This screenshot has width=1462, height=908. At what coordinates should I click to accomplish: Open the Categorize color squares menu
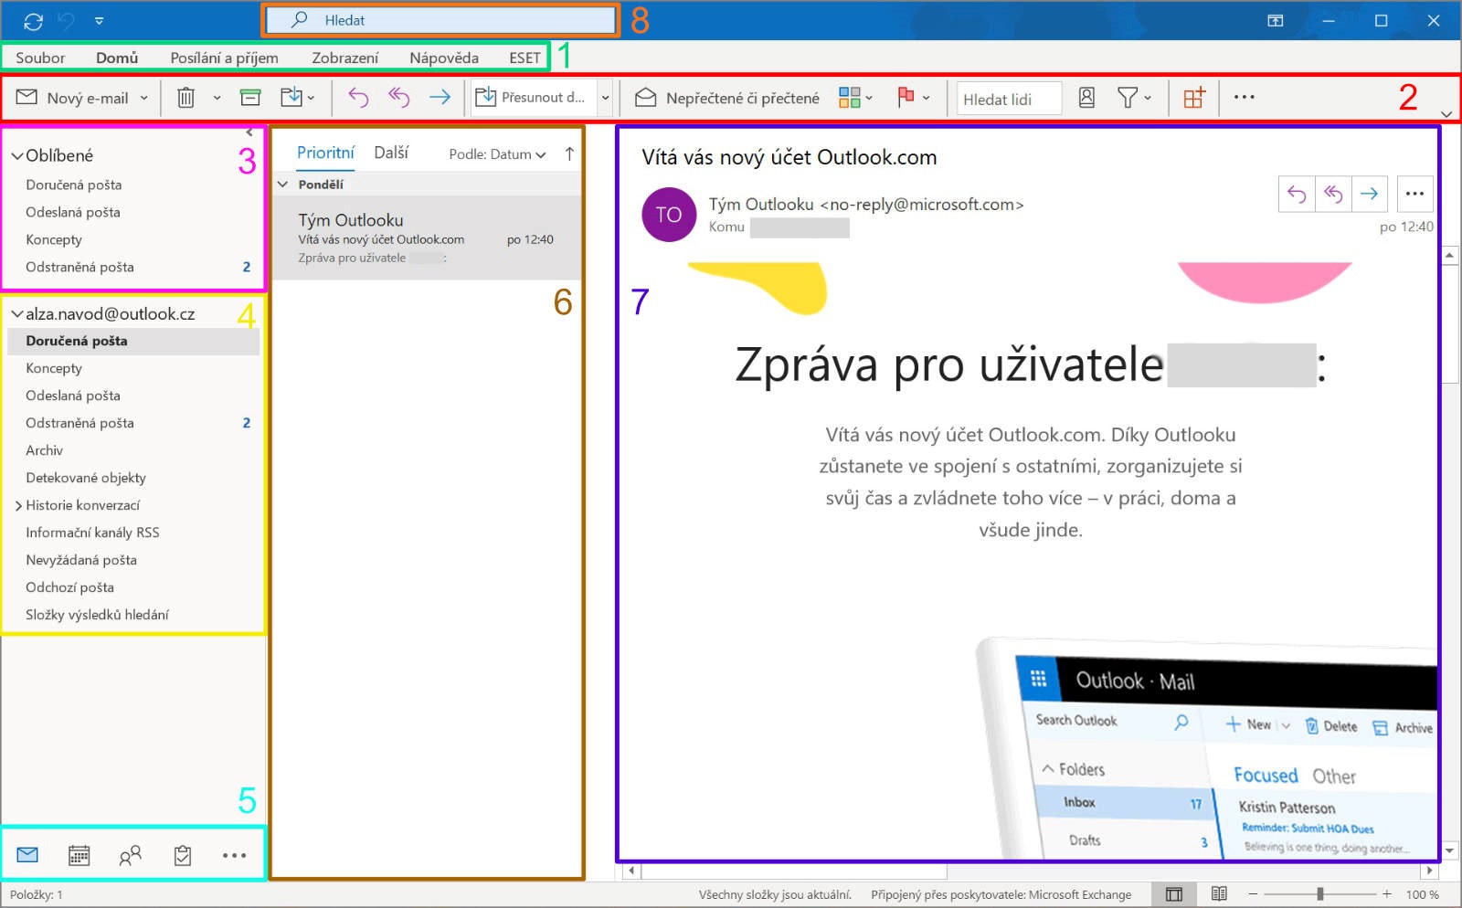[x=855, y=97]
